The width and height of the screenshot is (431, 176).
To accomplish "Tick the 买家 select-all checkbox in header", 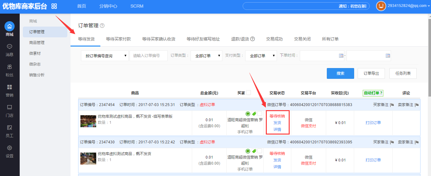I will pyautogui.click(x=248, y=93).
